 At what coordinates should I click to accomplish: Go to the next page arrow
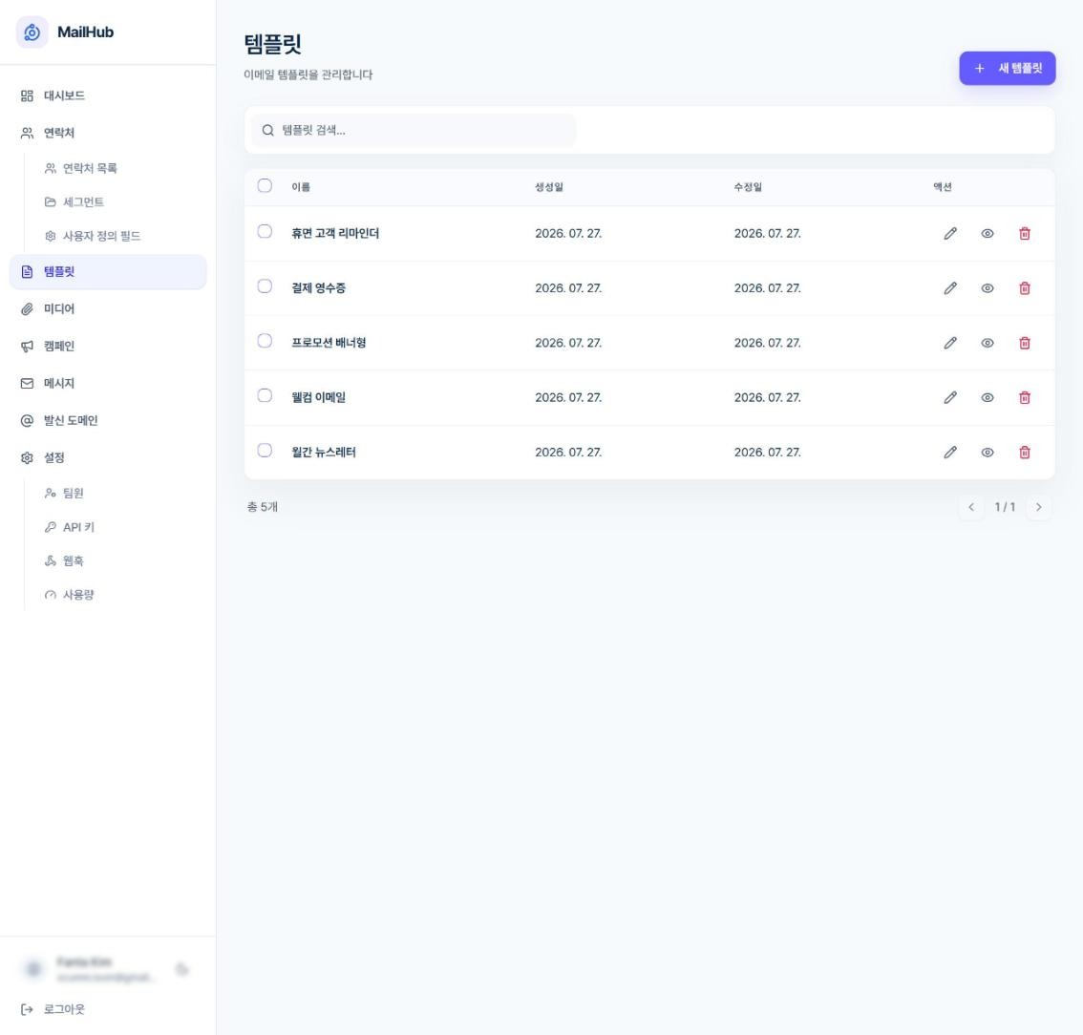click(1038, 507)
